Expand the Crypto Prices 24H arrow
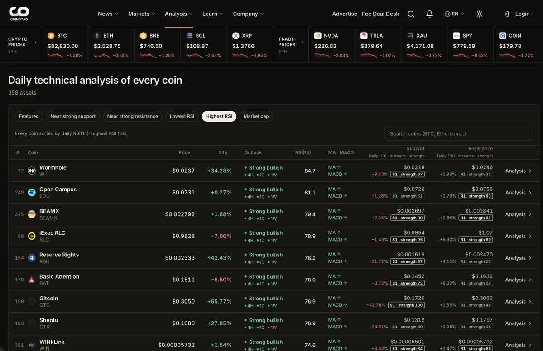 pos(35,42)
